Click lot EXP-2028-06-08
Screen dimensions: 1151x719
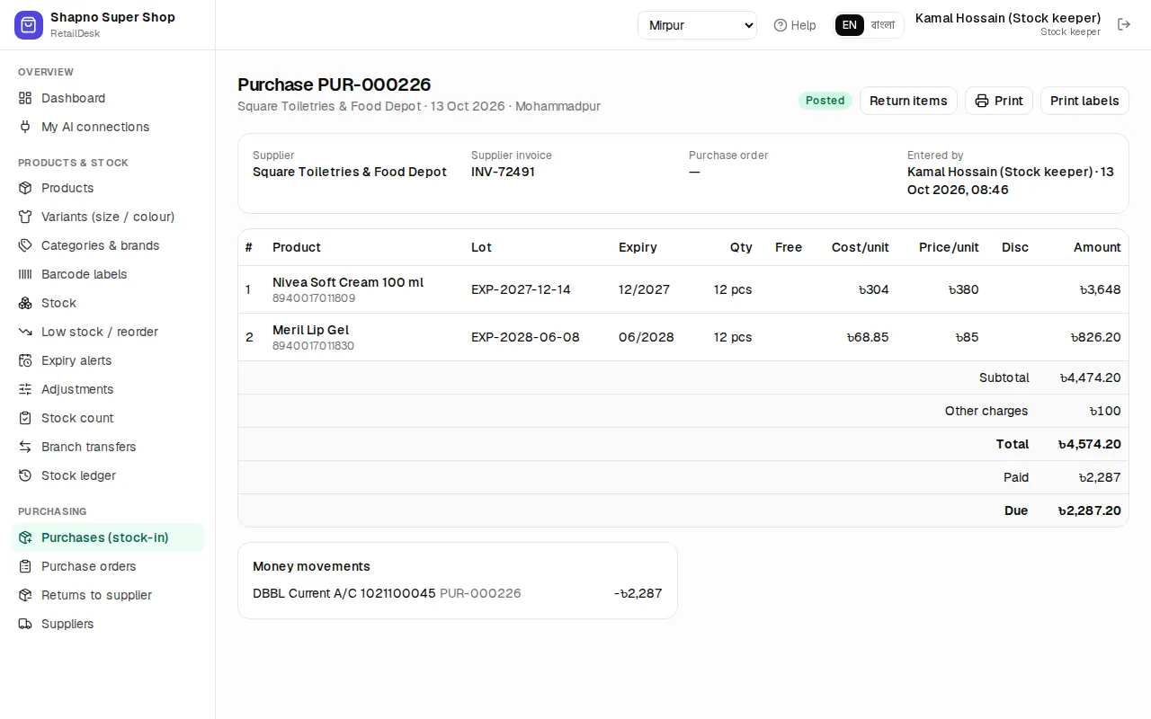[525, 337]
